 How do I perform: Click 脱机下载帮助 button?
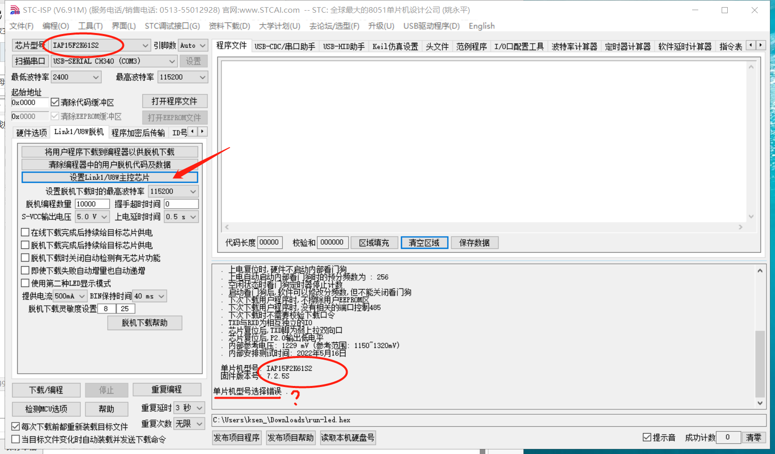(145, 322)
